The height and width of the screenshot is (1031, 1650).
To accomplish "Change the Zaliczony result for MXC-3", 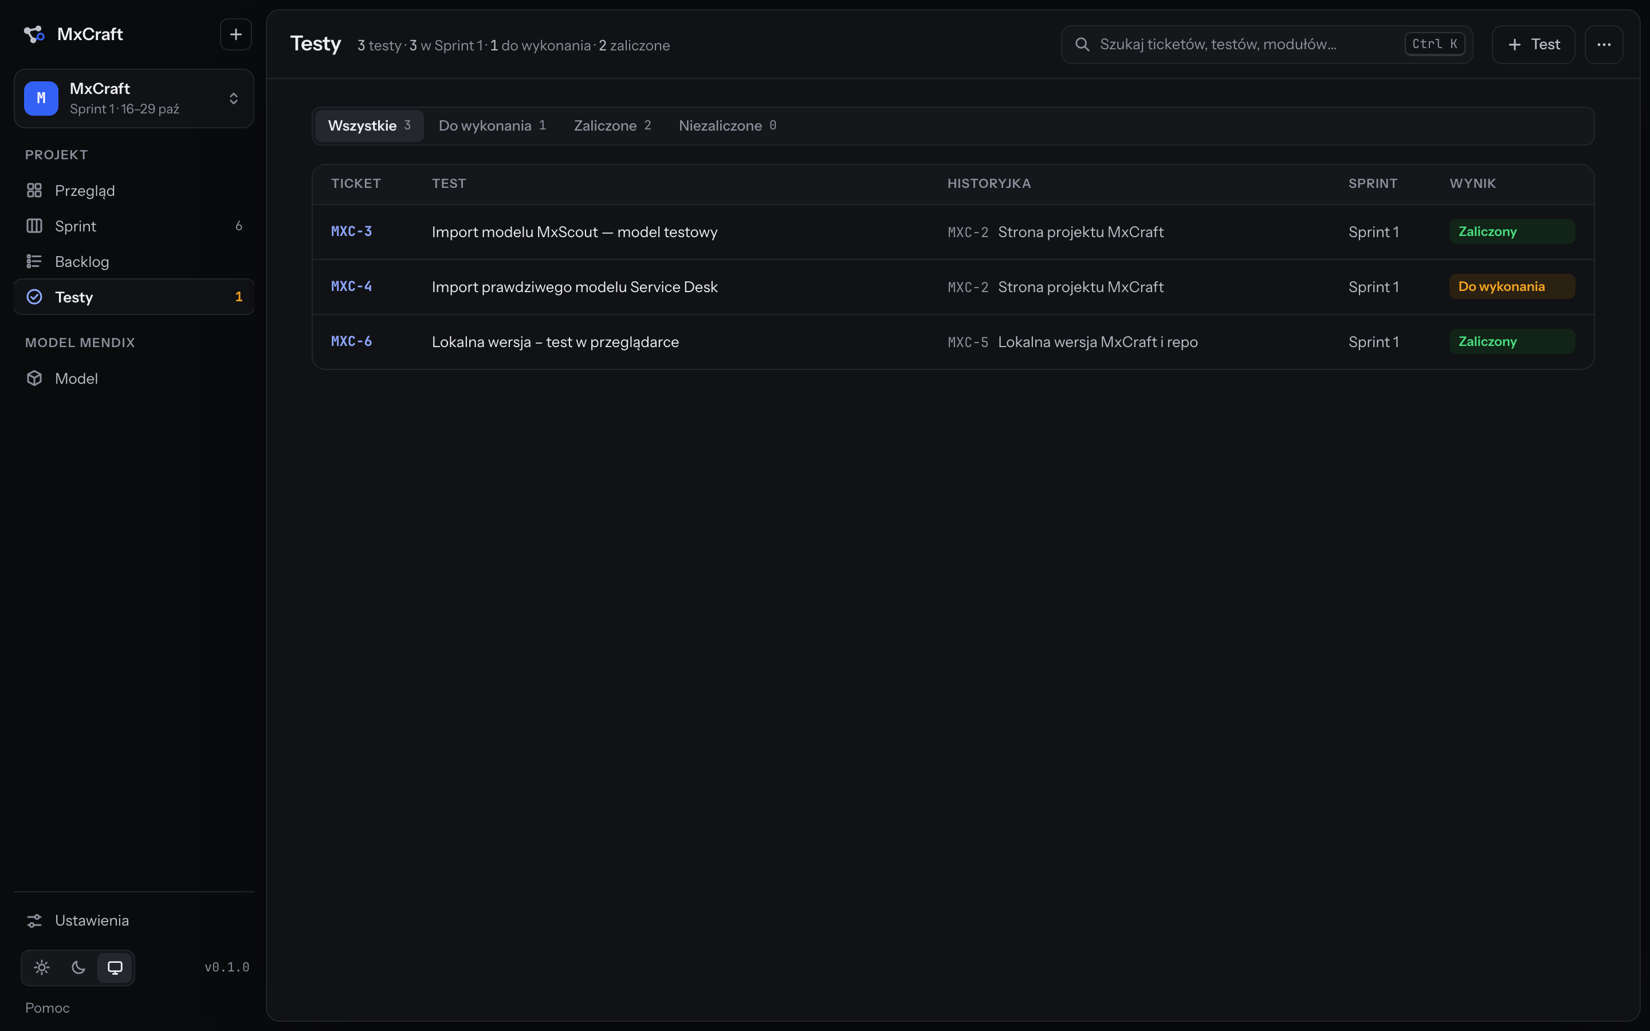I will tap(1511, 231).
